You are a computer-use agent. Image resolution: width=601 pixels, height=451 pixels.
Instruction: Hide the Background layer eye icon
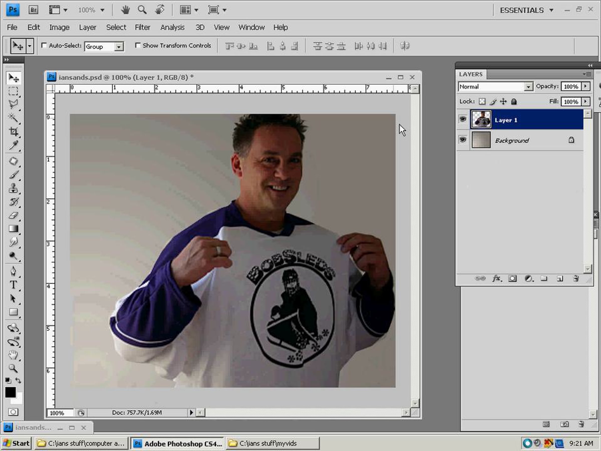(463, 140)
